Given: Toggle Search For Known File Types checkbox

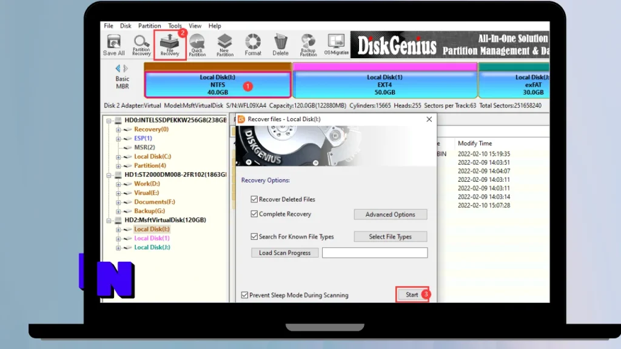Looking at the screenshot, I should 254,236.
